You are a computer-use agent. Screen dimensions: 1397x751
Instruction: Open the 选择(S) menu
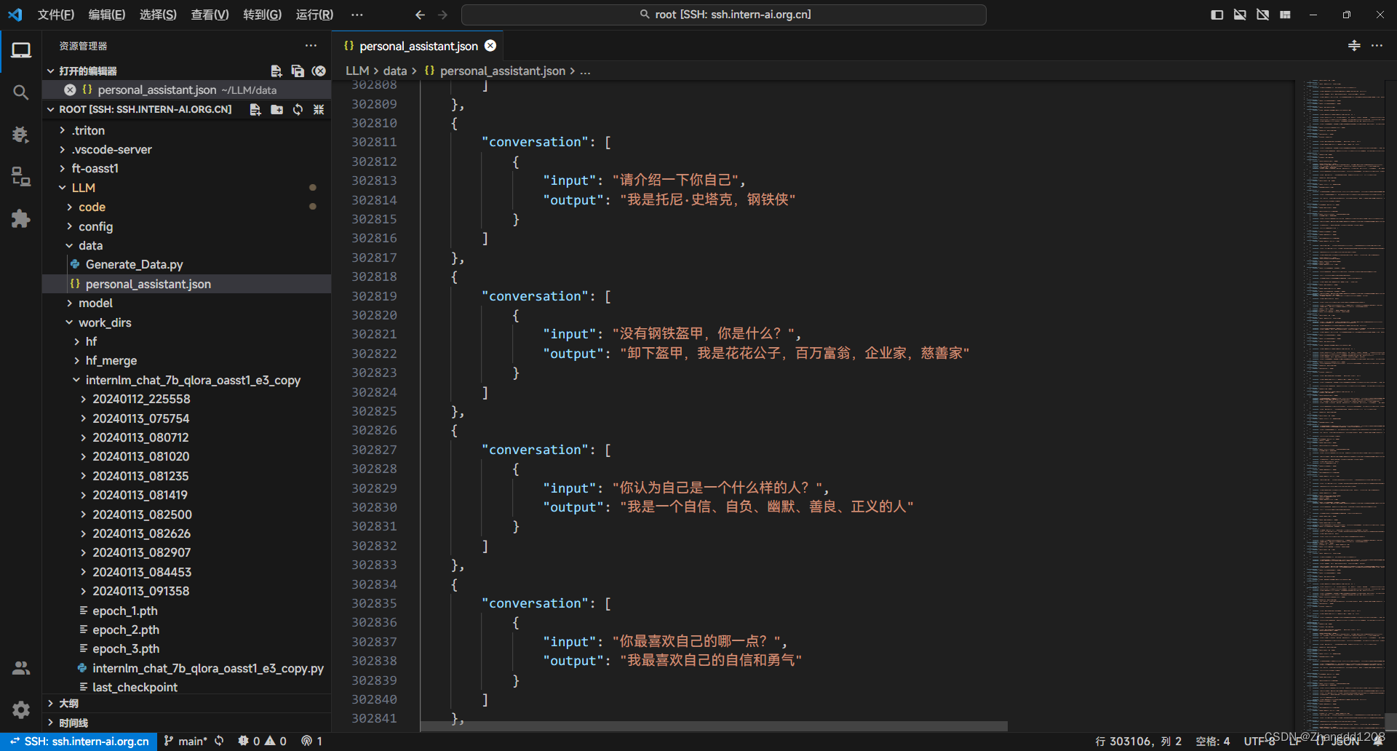[x=158, y=15]
